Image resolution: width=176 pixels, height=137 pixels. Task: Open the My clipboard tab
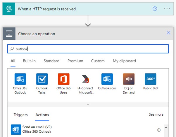click(124, 61)
